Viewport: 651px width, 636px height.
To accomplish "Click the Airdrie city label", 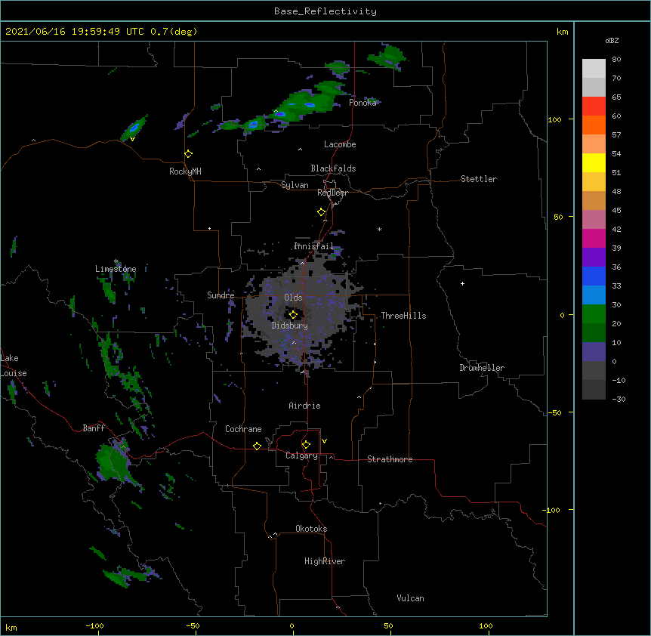I will (x=305, y=406).
